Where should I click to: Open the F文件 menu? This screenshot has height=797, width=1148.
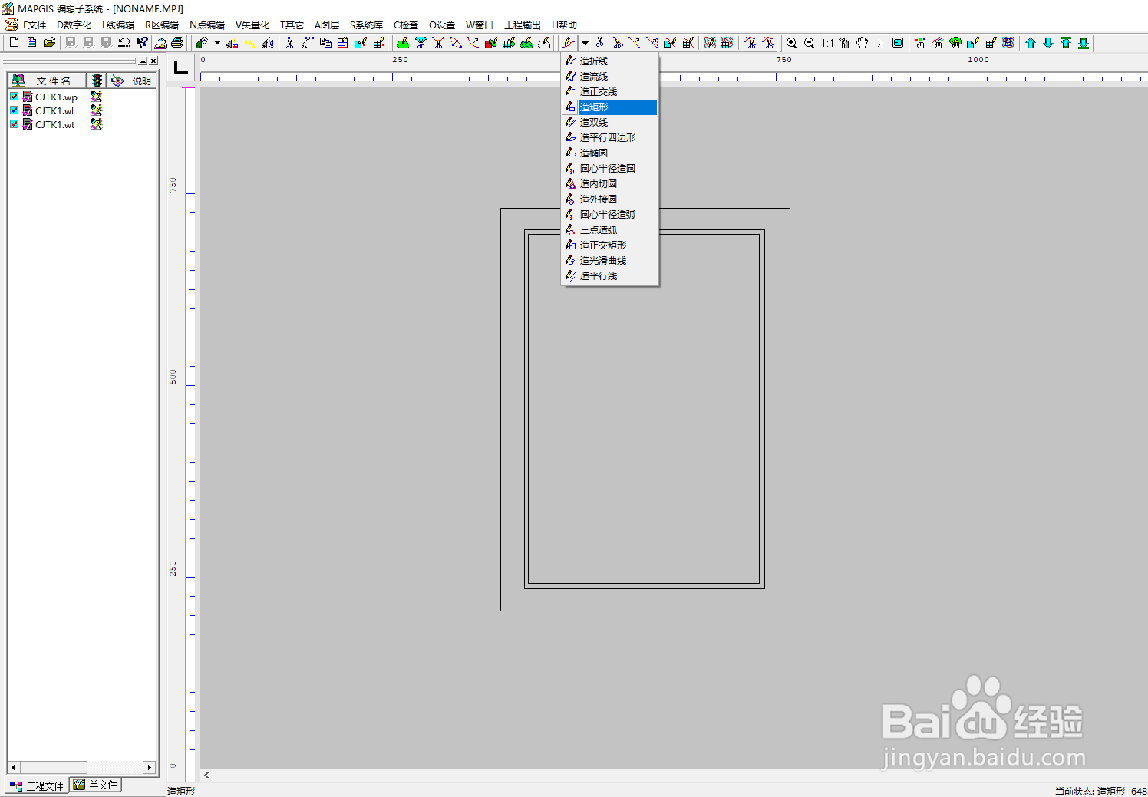pyautogui.click(x=35, y=25)
